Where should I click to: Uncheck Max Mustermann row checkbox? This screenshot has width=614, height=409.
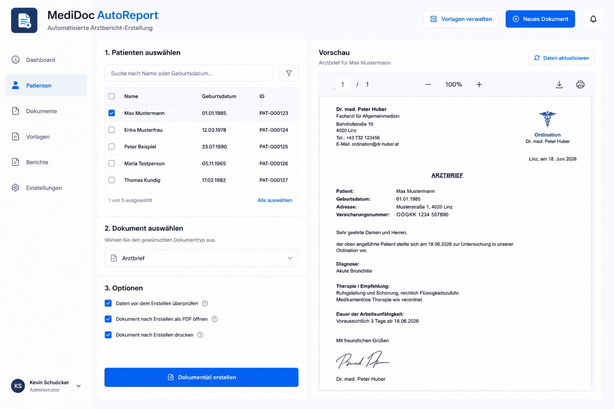112,113
